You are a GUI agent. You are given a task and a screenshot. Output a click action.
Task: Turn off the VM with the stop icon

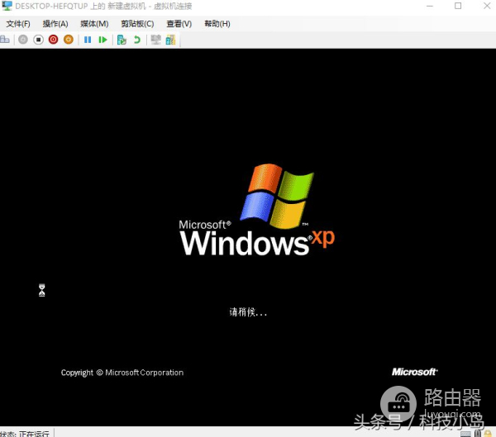38,40
